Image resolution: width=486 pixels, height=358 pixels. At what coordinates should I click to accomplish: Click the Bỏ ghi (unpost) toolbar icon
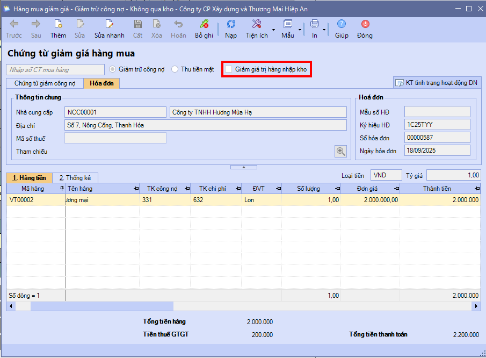pos(204,24)
